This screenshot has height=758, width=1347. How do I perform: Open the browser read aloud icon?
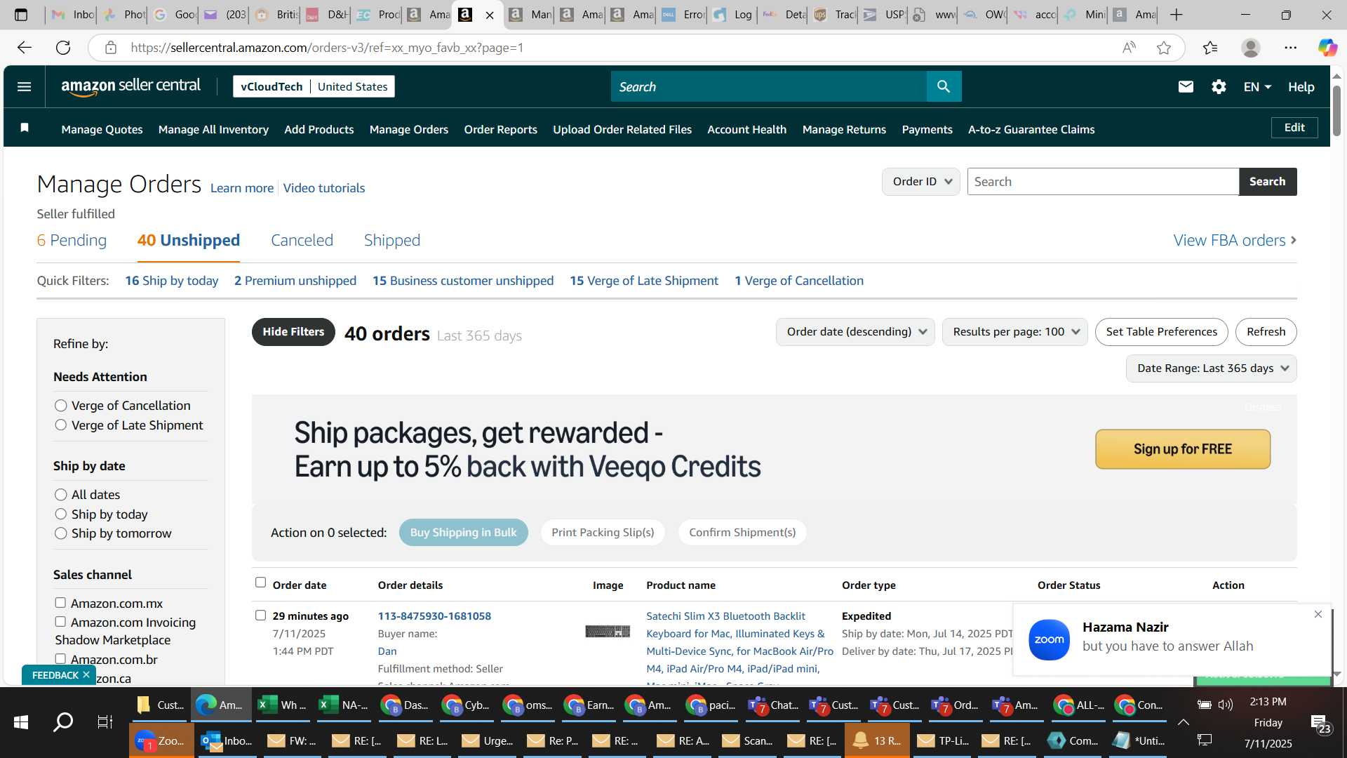[1129, 48]
